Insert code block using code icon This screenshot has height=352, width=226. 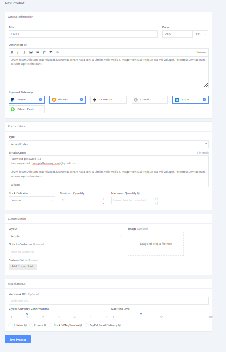(57, 52)
